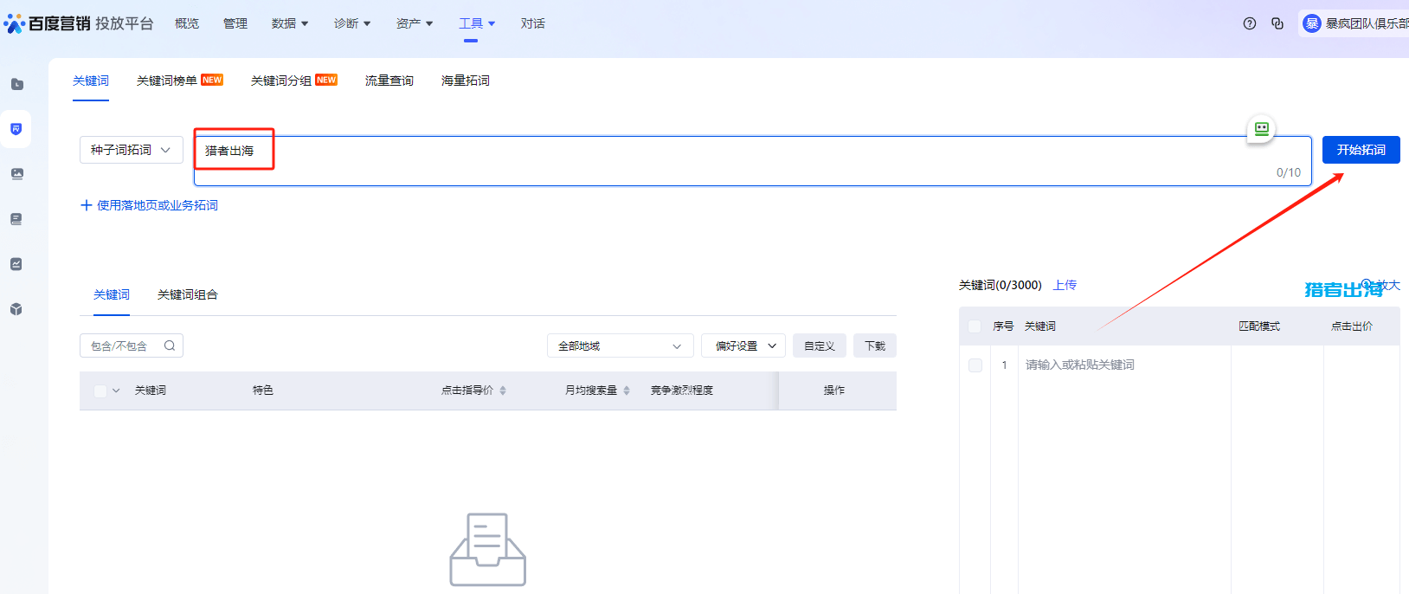Switch to 关键词组合 sub-tab
This screenshot has height=594, width=1409.
(188, 294)
